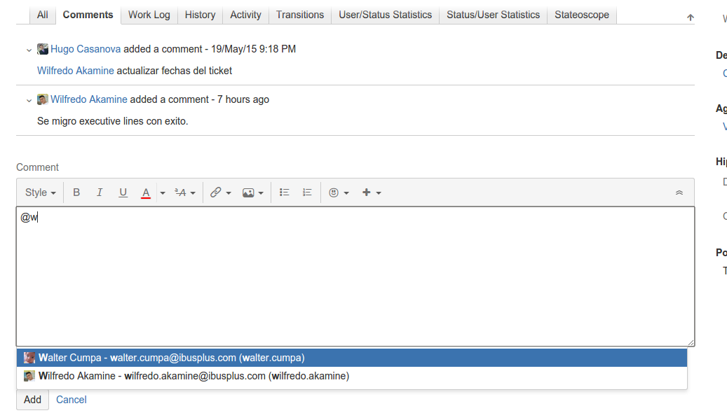Open the Stateoscope tab
The height and width of the screenshot is (420, 727).
click(x=581, y=15)
